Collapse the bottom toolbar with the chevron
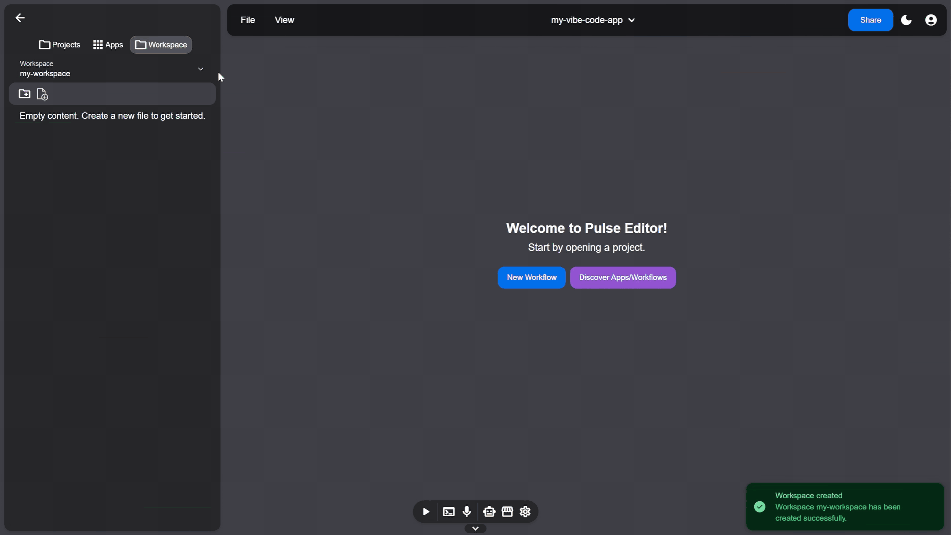 point(475,528)
